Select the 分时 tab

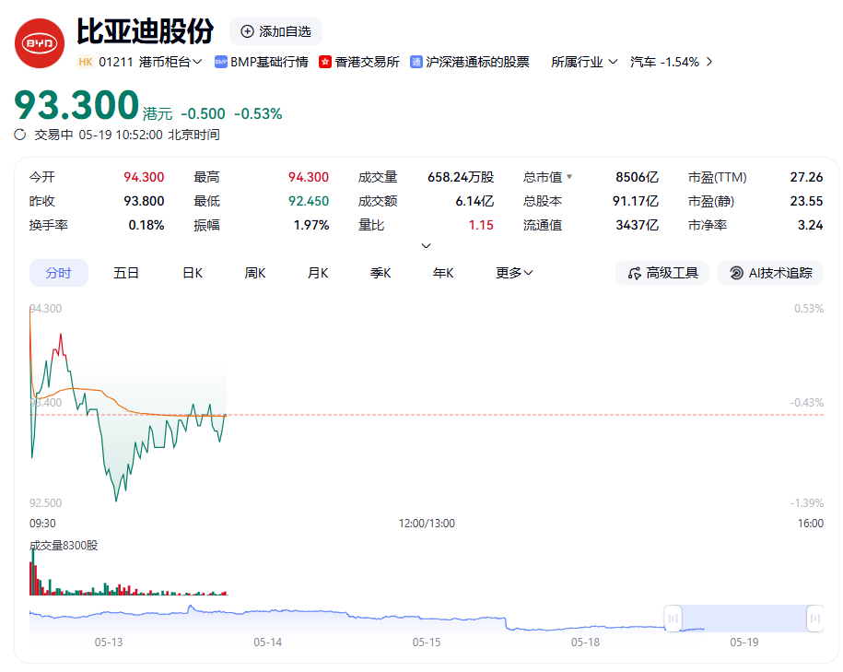(x=59, y=274)
